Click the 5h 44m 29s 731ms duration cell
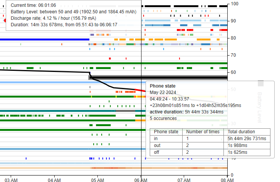Screen dimensions: 280x182 pyautogui.click(x=247, y=139)
